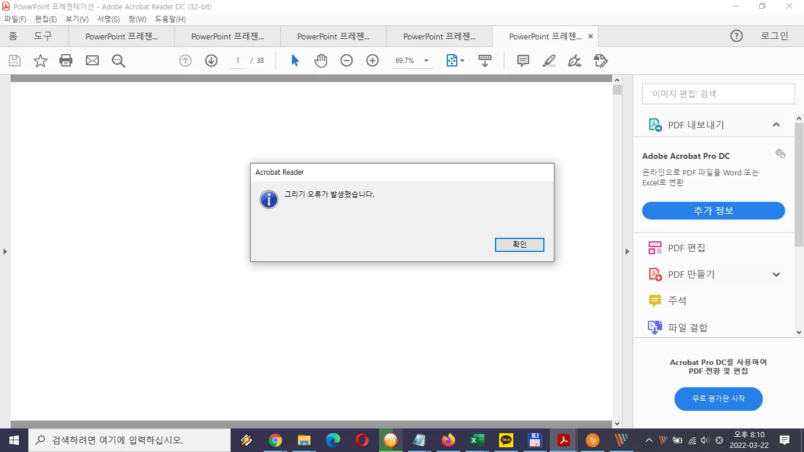
Task: Zoom in with the plus icon
Action: point(373,61)
